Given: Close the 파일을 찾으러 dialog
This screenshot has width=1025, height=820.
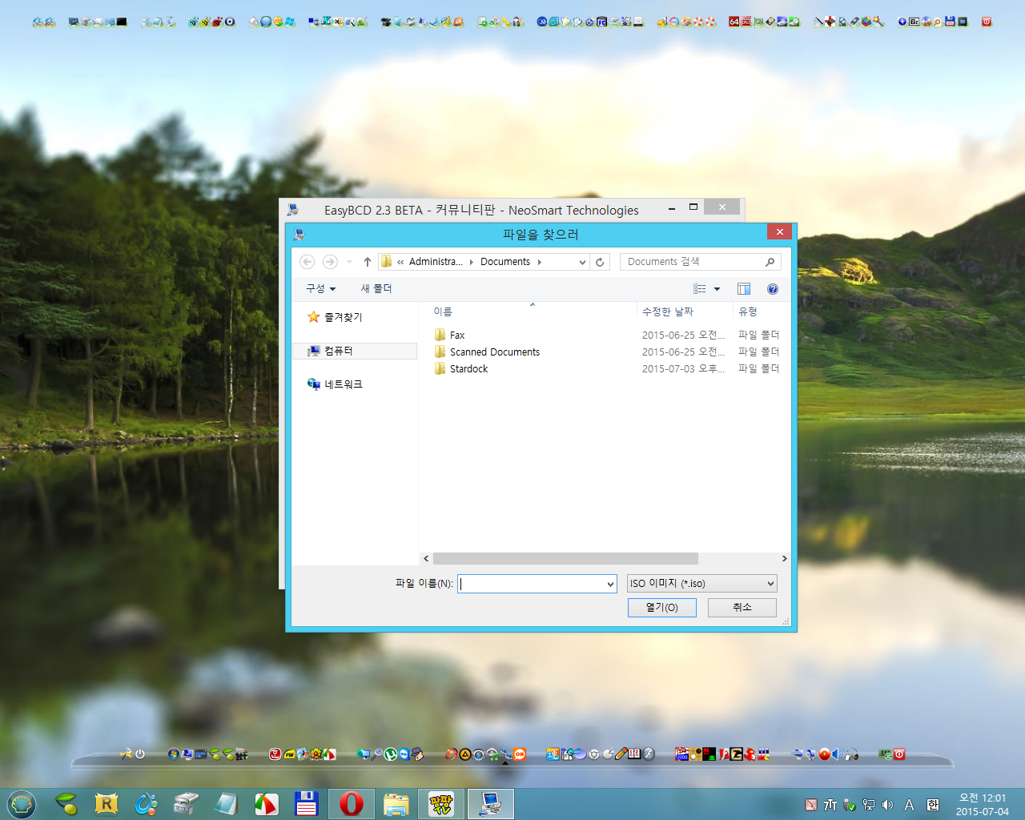Looking at the screenshot, I should click(779, 231).
